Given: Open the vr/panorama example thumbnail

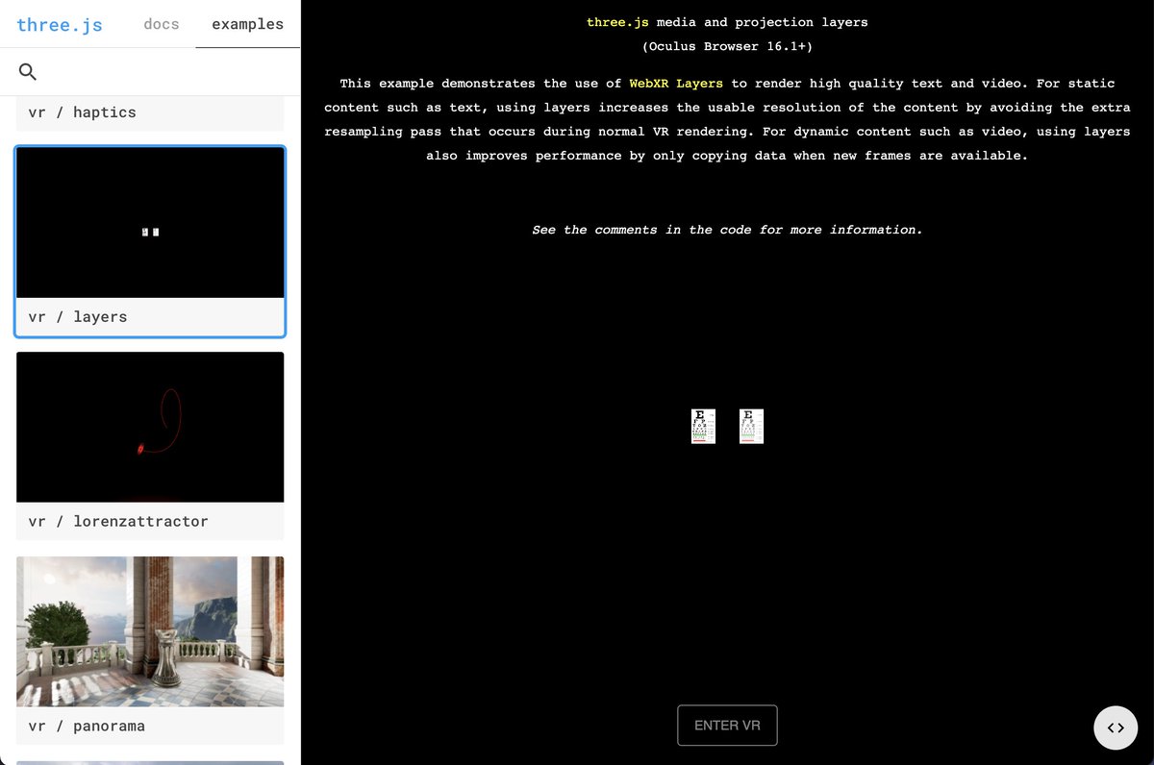Looking at the screenshot, I should (149, 631).
